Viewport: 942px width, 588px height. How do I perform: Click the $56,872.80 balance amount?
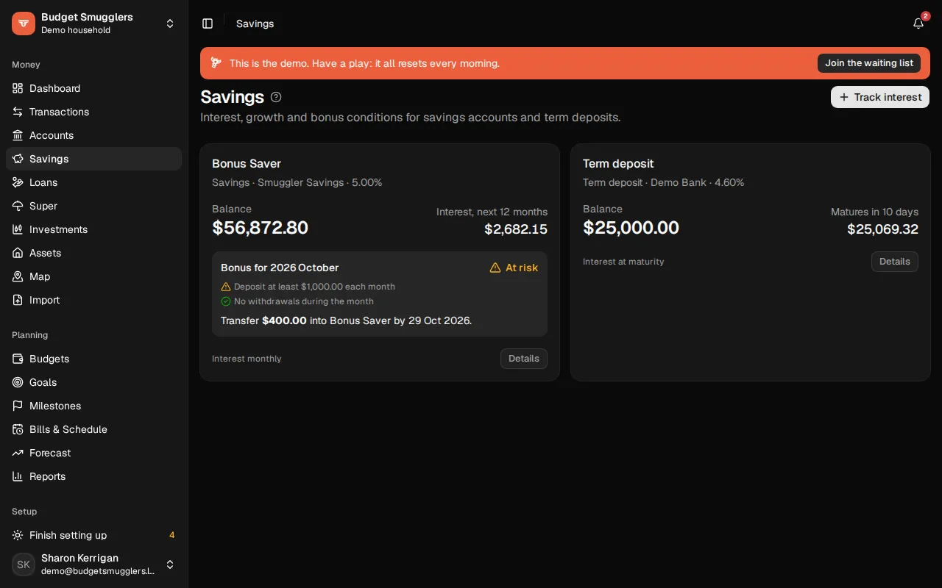tap(261, 228)
